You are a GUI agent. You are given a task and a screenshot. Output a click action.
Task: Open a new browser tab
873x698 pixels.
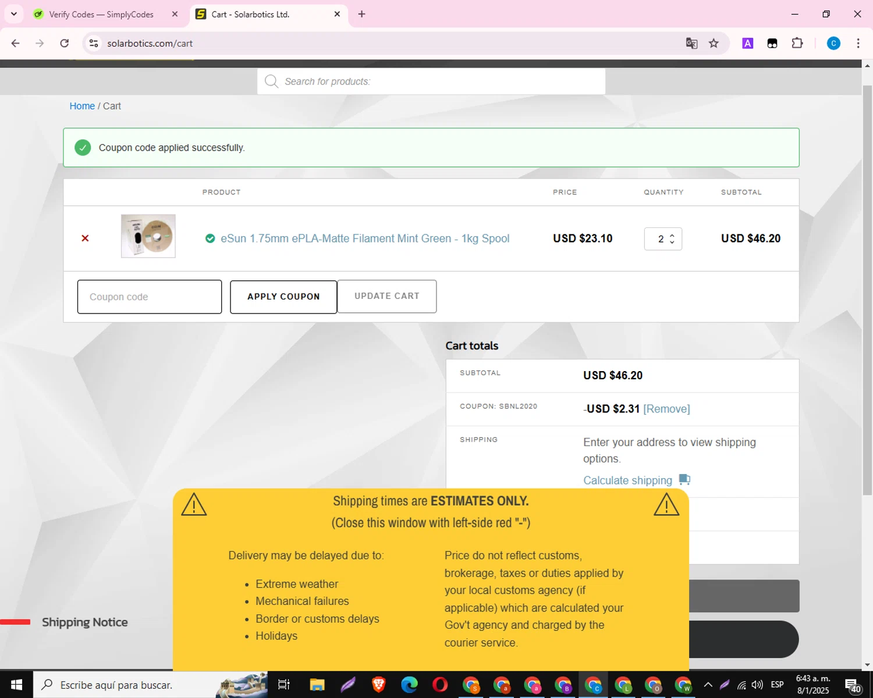361,14
